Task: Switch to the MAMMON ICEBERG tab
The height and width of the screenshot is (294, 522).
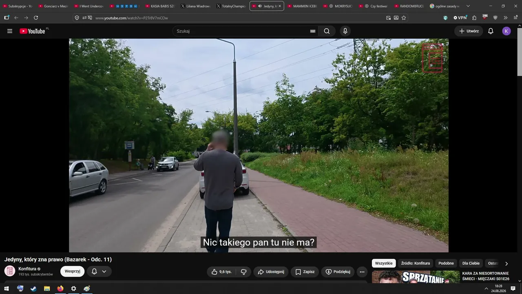Action: [303, 6]
